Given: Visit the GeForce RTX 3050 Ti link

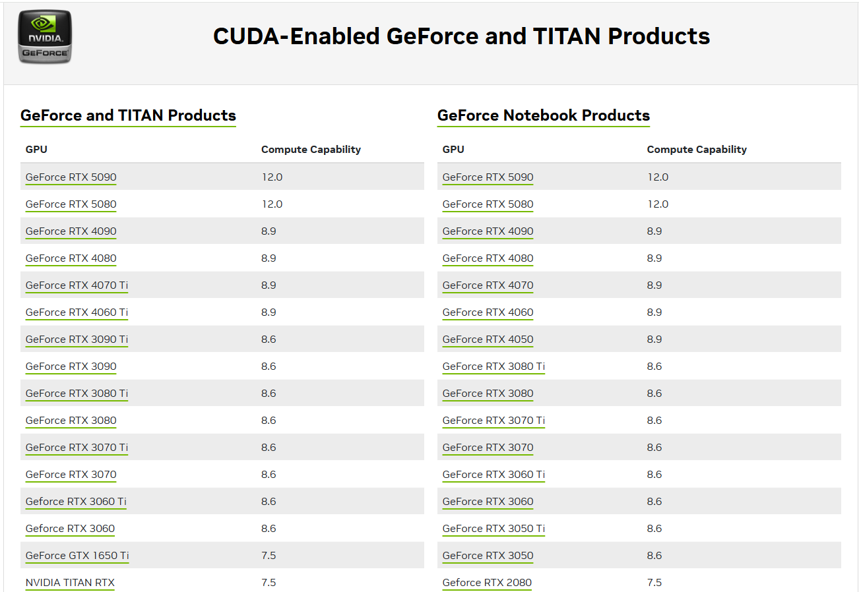Looking at the screenshot, I should coord(493,528).
